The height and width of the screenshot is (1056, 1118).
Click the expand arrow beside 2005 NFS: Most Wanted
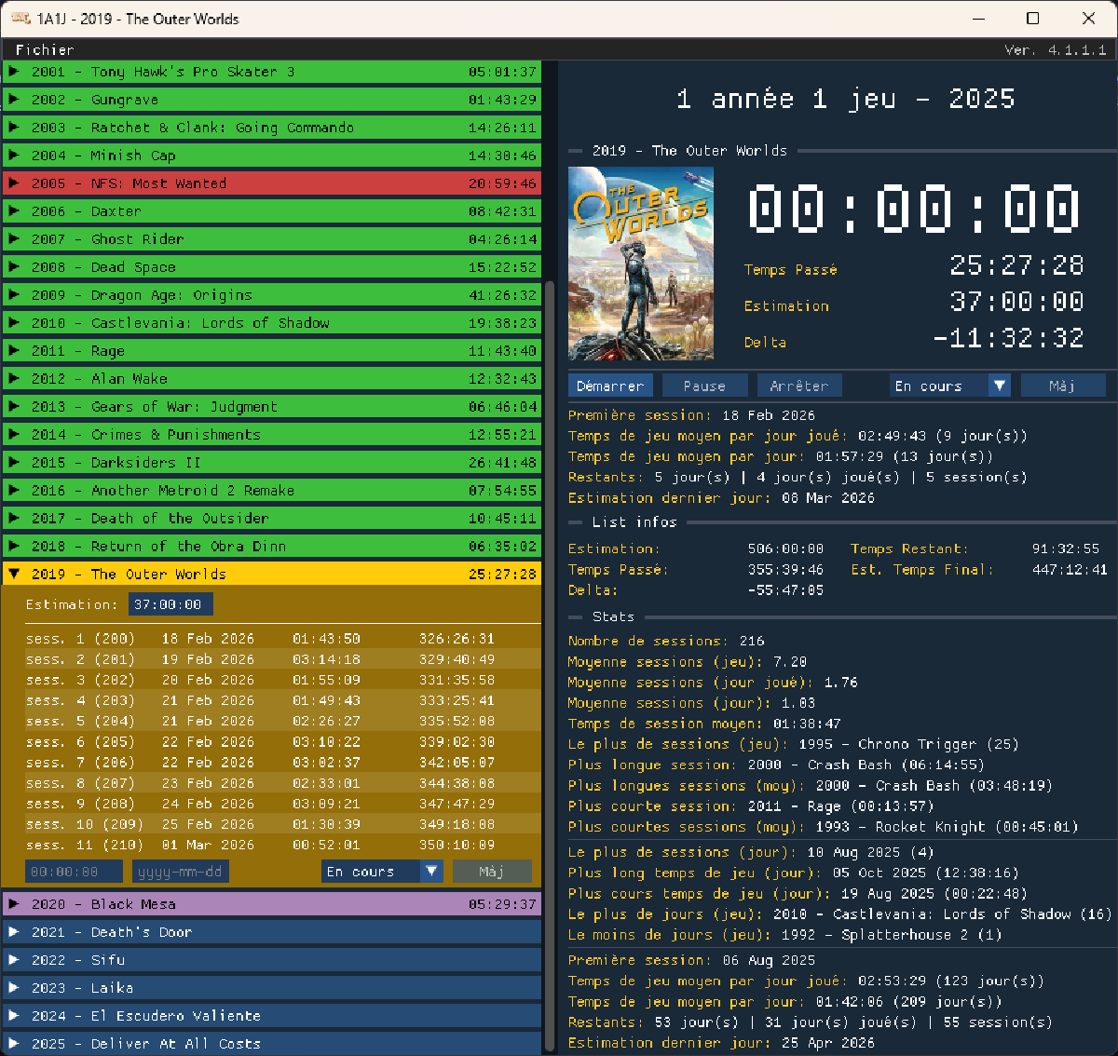(14, 183)
